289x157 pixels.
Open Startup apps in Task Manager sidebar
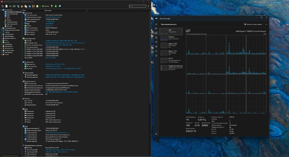pyautogui.click(x=156, y=42)
